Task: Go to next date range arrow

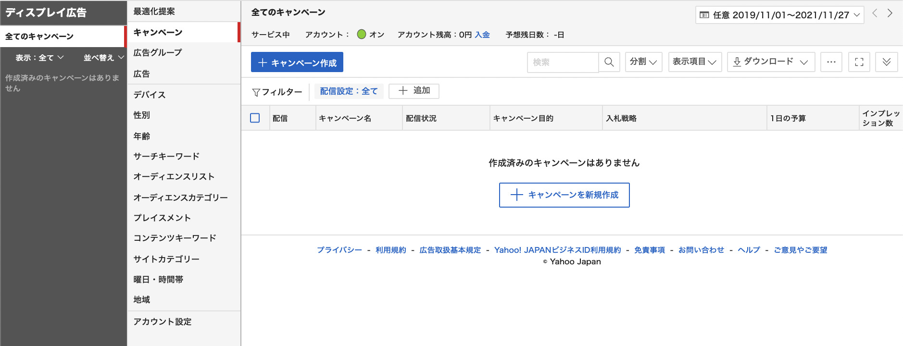Action: [890, 13]
